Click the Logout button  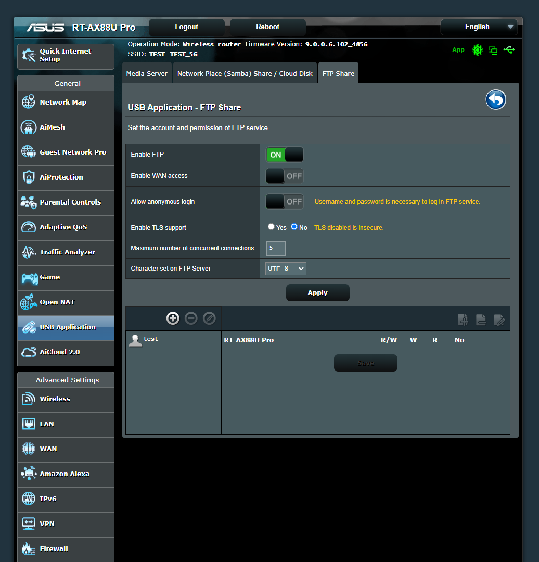click(187, 27)
